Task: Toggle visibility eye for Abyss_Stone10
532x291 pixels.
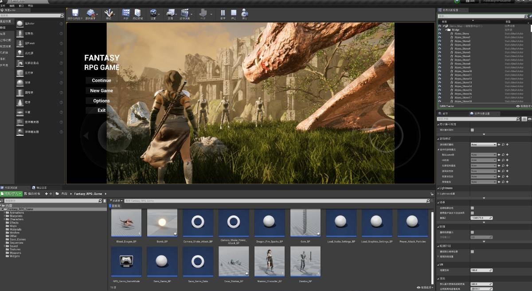Action: pos(440,71)
